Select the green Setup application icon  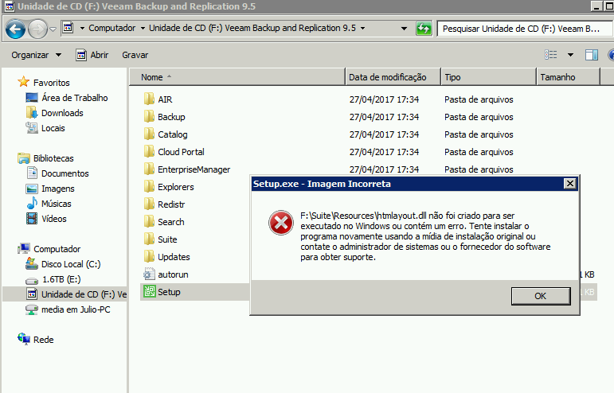point(149,292)
